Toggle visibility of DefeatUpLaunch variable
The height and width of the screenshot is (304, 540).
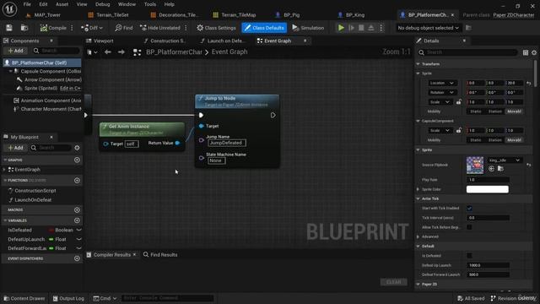(78, 239)
